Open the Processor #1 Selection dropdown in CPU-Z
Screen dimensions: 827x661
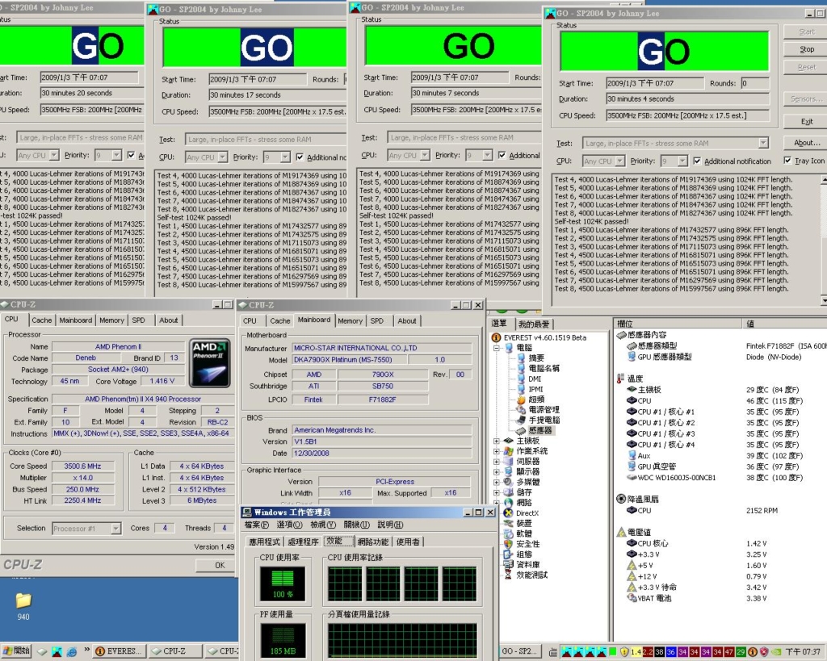(115, 529)
